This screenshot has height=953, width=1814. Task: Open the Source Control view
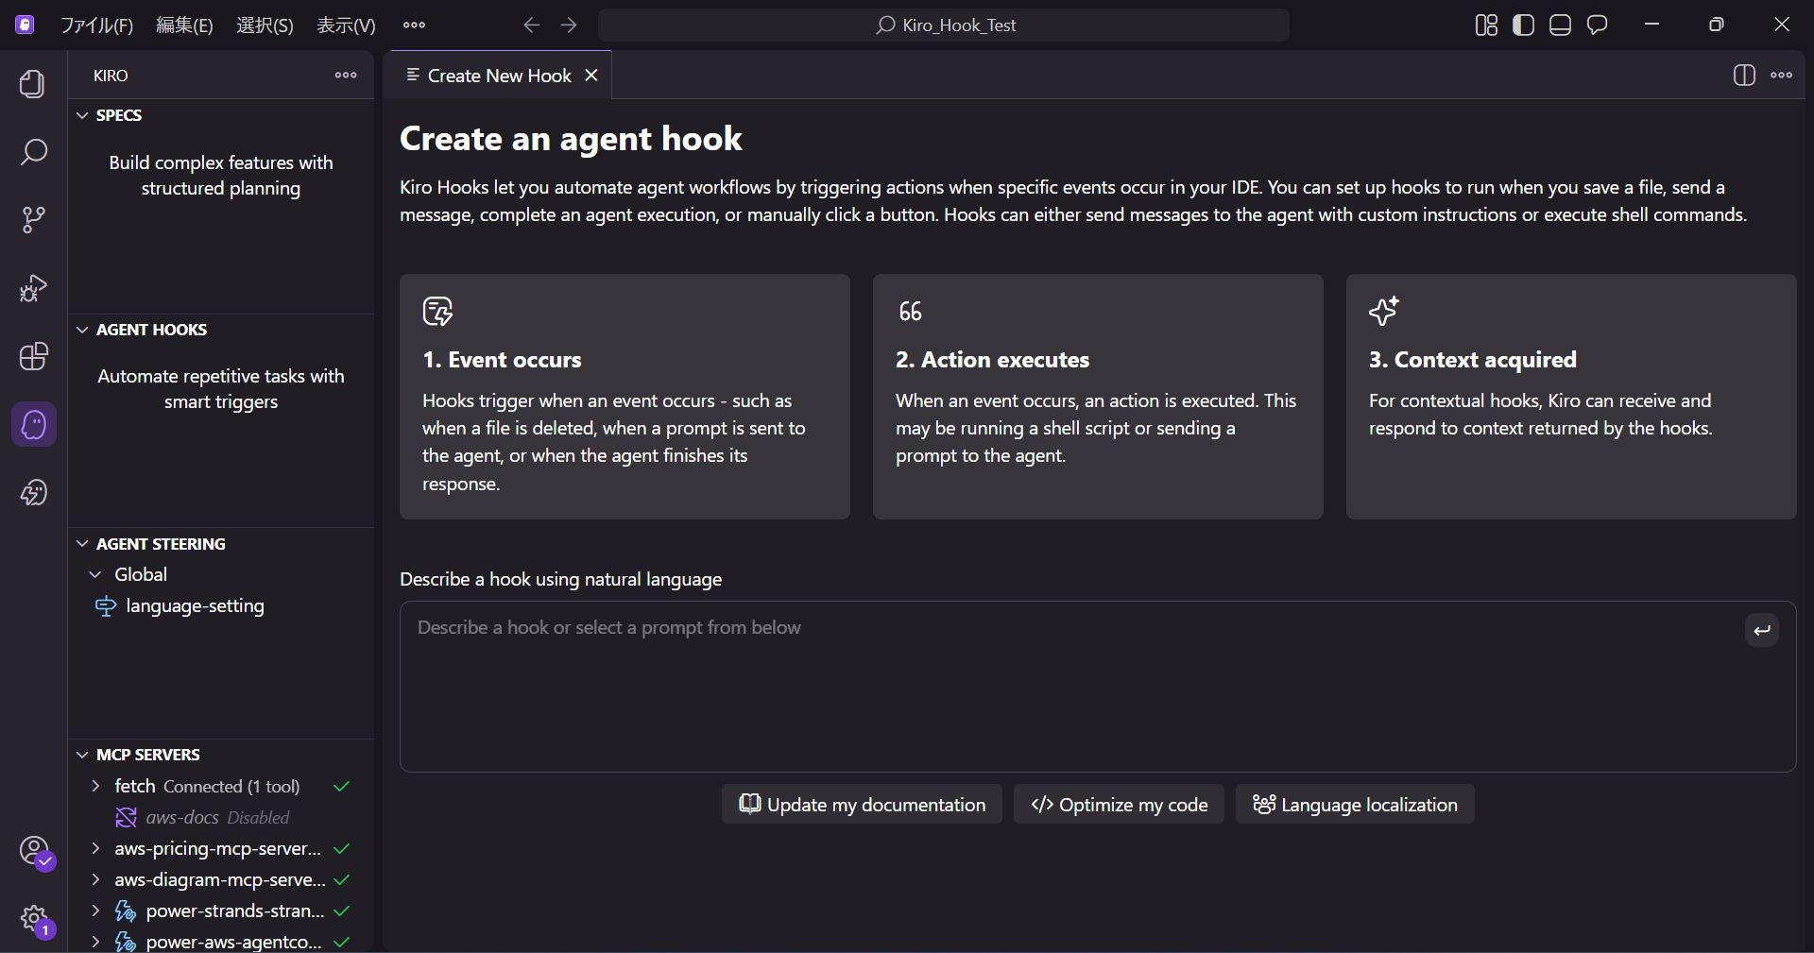tap(34, 219)
